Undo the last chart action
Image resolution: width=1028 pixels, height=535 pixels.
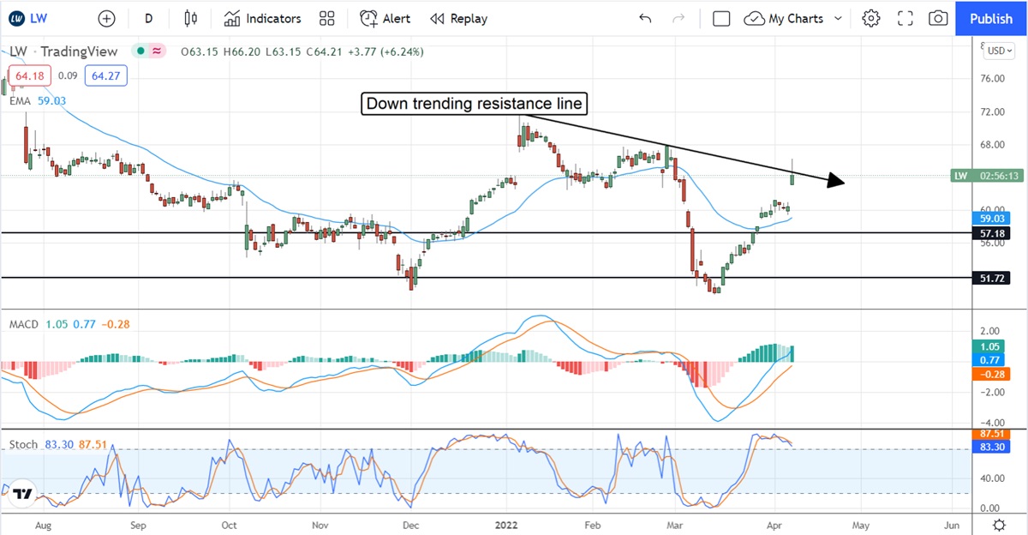(x=645, y=18)
